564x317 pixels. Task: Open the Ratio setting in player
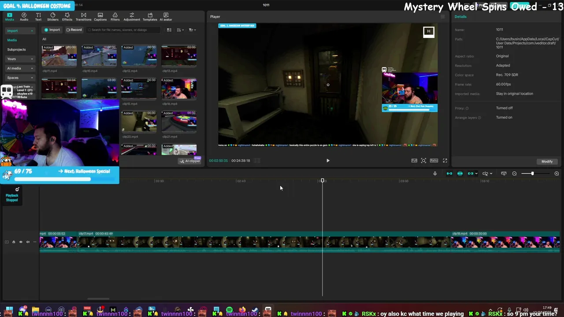434,161
